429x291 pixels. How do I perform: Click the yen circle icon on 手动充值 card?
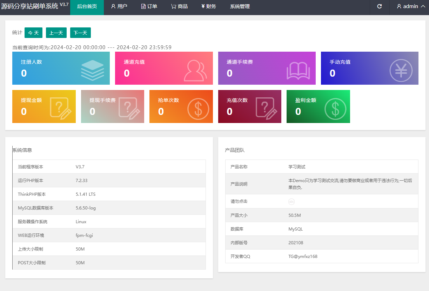pyautogui.click(x=401, y=70)
